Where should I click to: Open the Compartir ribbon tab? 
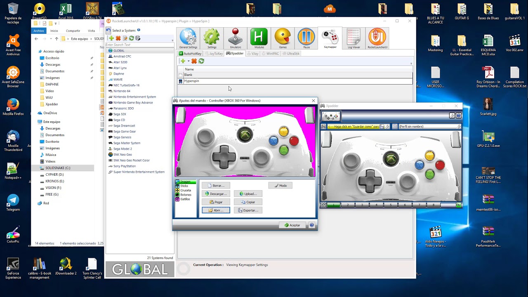pyautogui.click(x=73, y=31)
